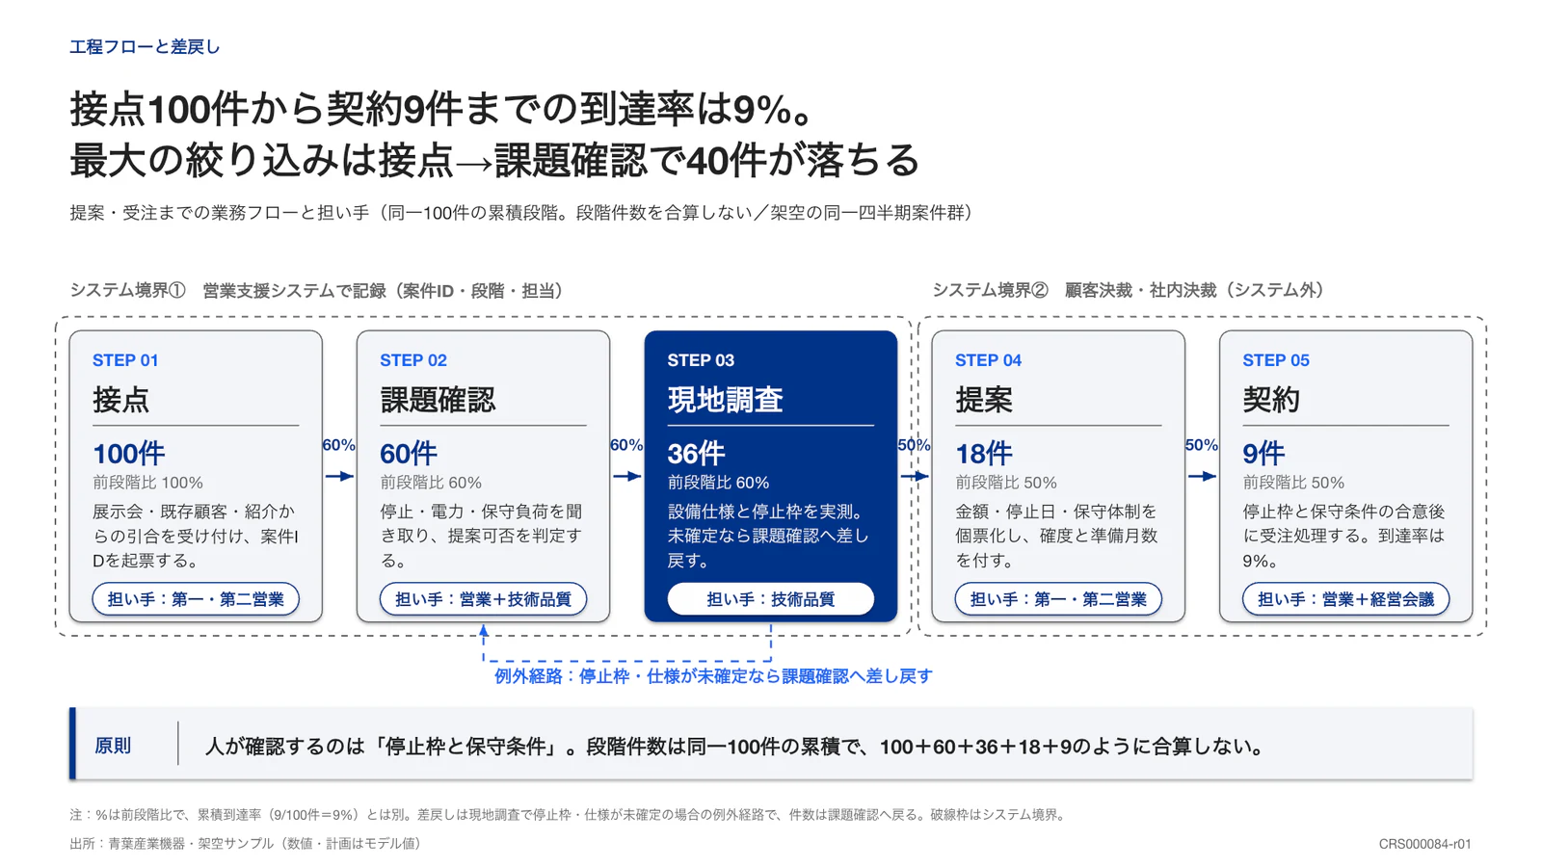Click the システム境界① label
The width and height of the screenshot is (1542, 867).
(317, 291)
